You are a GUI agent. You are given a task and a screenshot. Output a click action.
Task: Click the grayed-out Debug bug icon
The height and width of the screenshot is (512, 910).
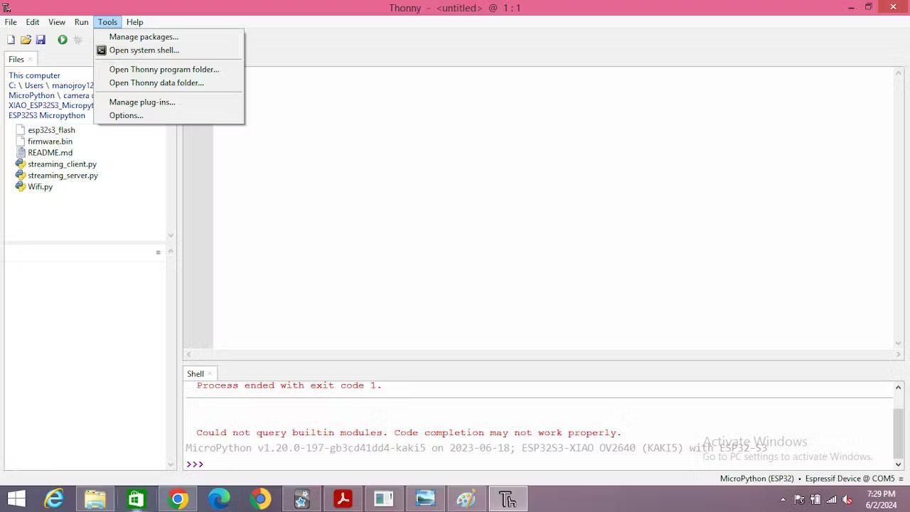click(77, 40)
